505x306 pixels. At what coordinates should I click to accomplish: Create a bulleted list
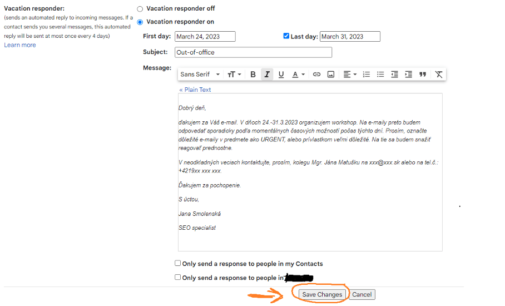tap(380, 75)
